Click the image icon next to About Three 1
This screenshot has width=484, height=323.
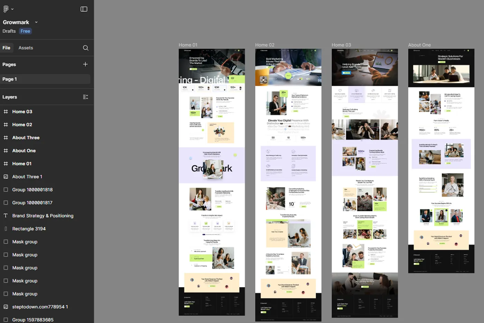pos(6,176)
